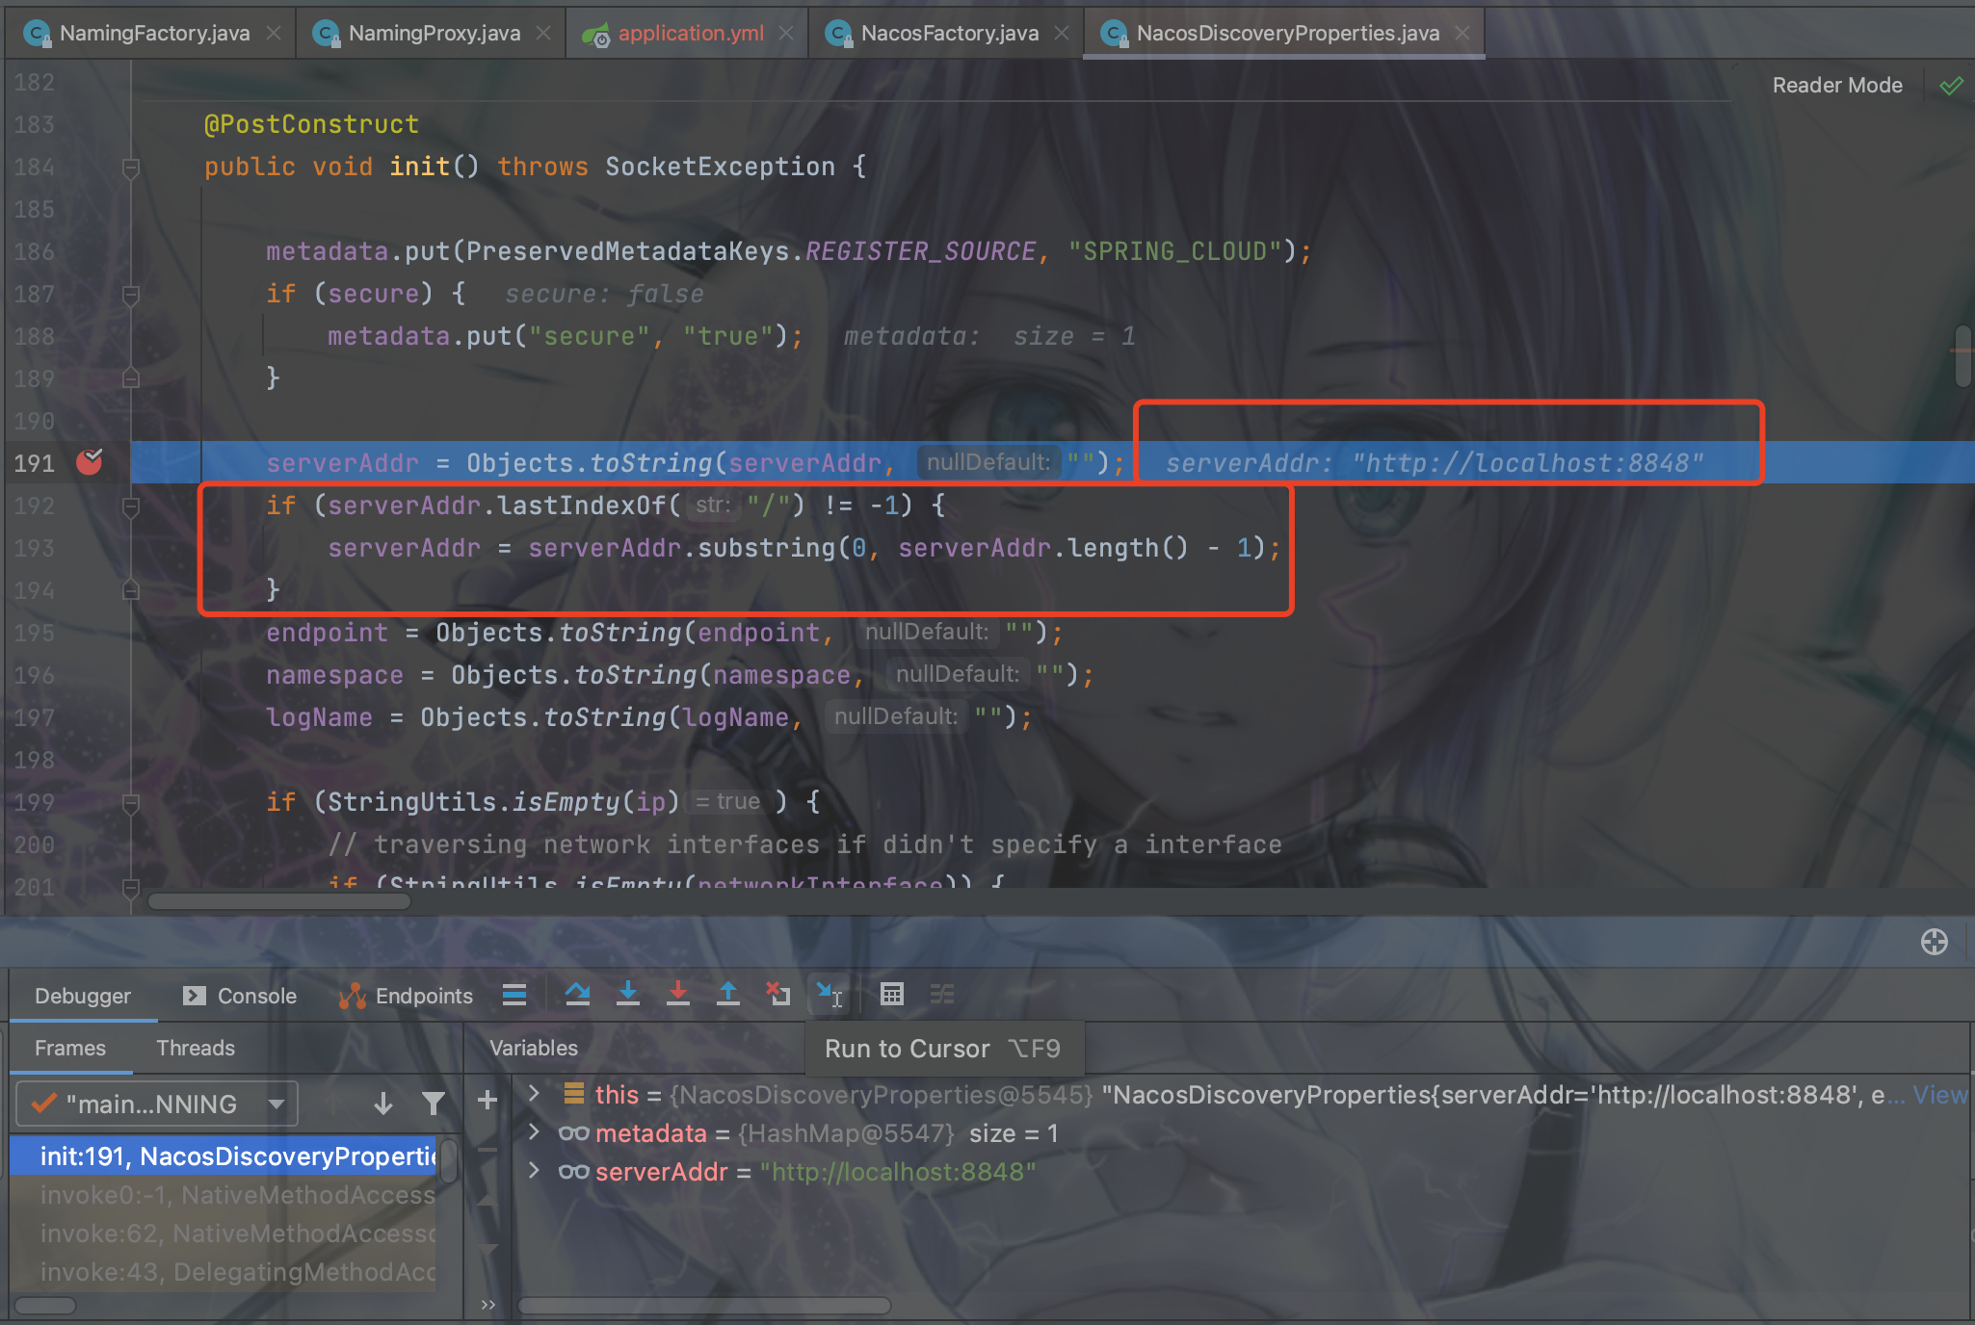Click the View link for 'this' value

point(1939,1095)
